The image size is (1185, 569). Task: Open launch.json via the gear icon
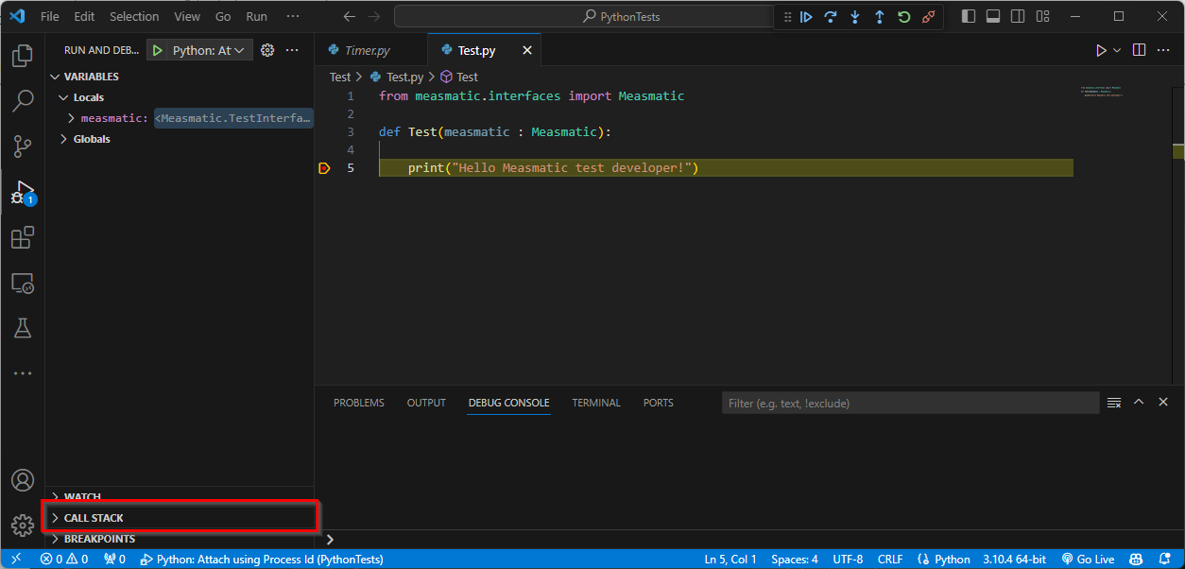tap(267, 50)
